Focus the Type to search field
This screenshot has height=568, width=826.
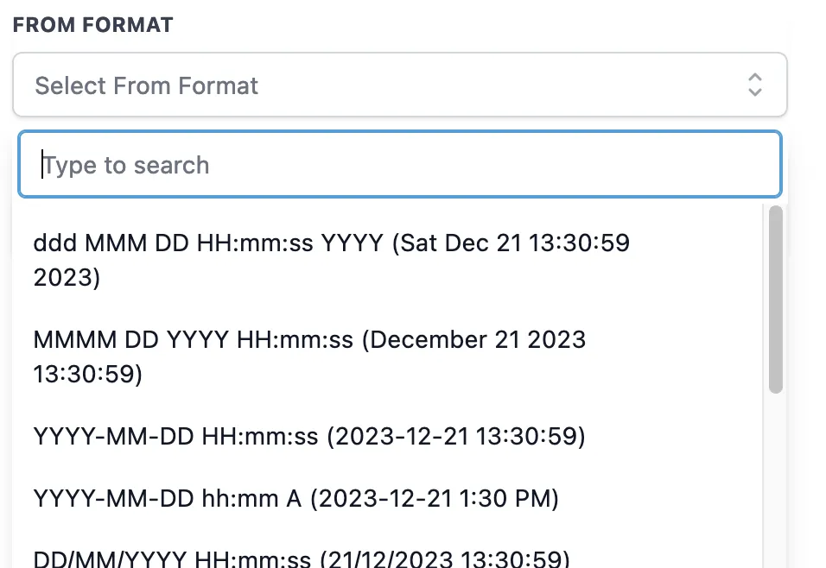399,165
